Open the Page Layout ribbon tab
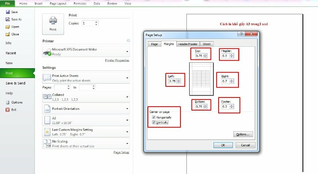The image size is (318, 174). click(x=58, y=4)
